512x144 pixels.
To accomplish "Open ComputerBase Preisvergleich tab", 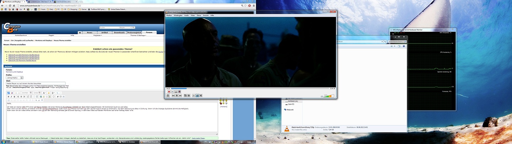I will 134,33.
